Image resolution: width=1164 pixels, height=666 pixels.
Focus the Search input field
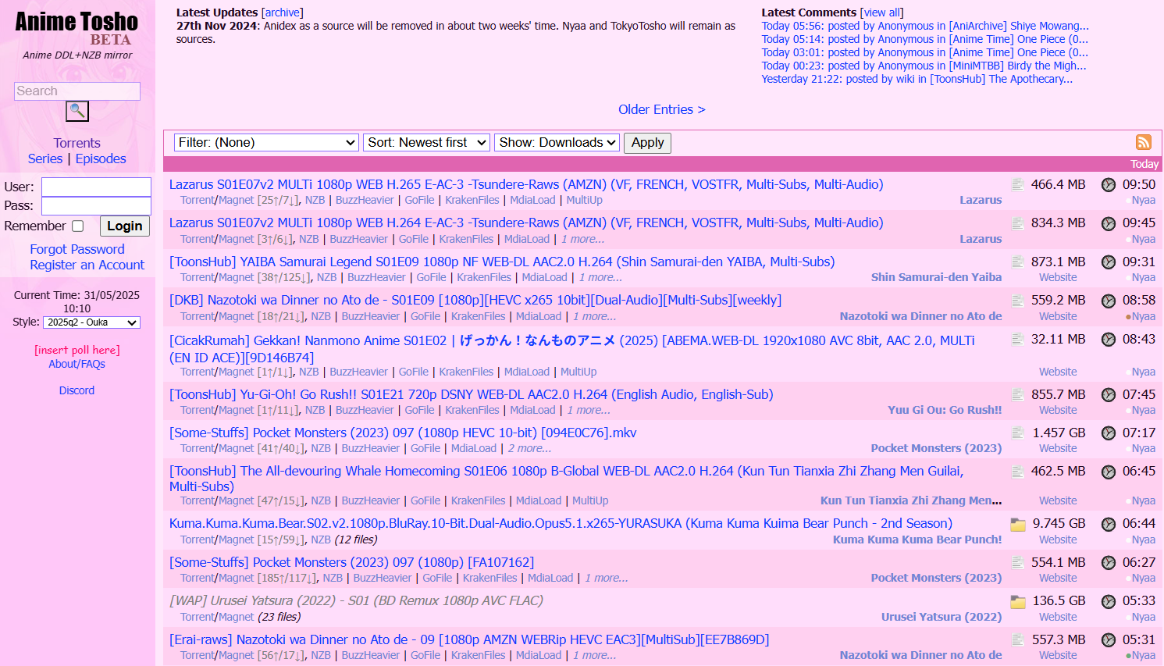pos(77,91)
